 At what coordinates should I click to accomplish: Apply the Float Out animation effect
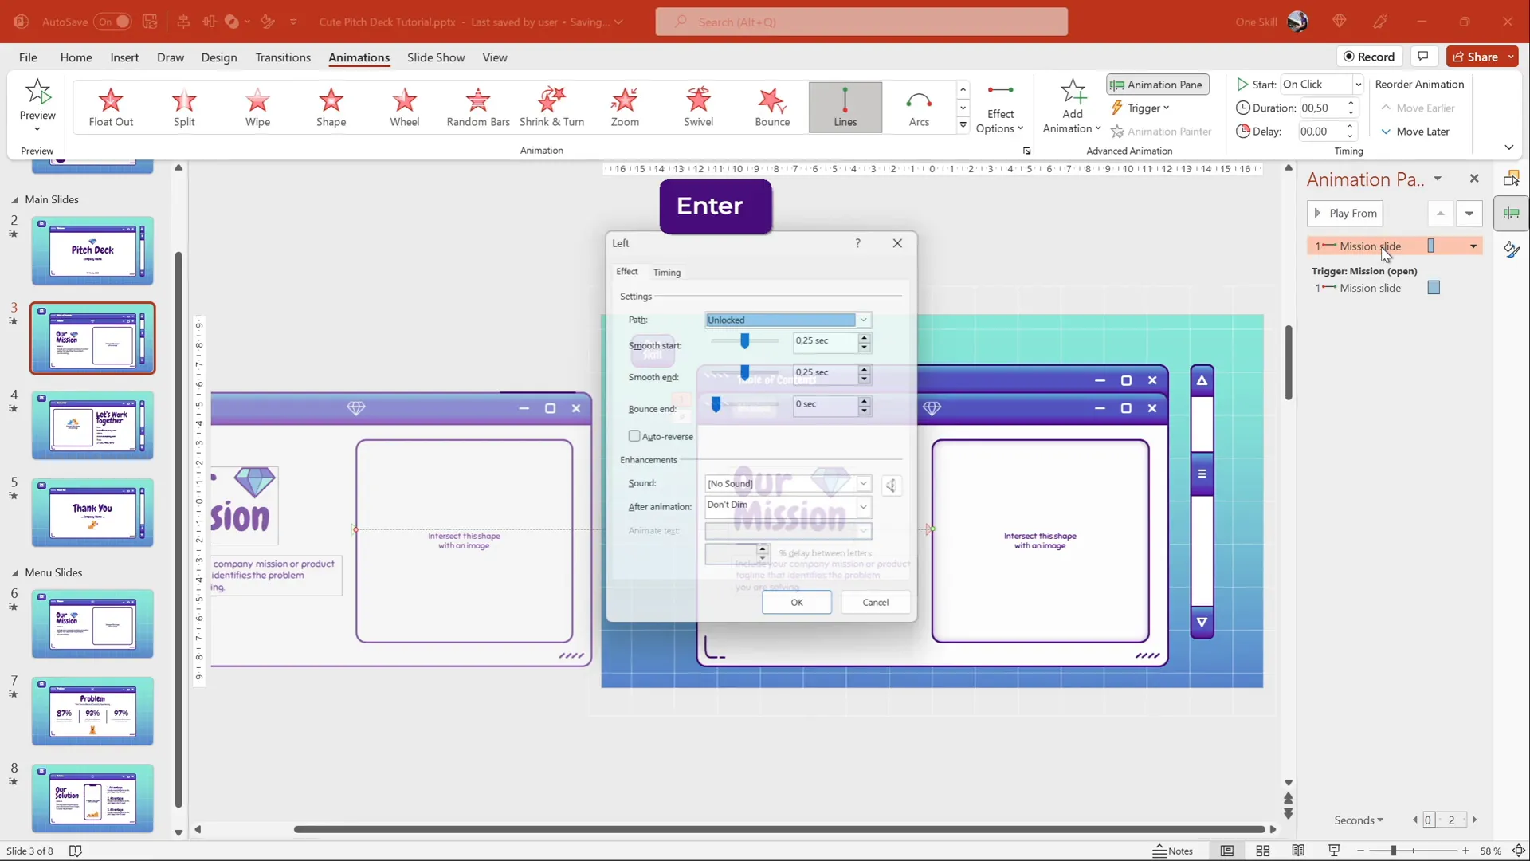111,107
